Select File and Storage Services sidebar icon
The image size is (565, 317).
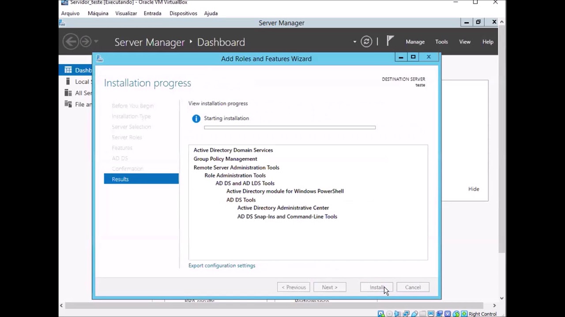pos(68,104)
